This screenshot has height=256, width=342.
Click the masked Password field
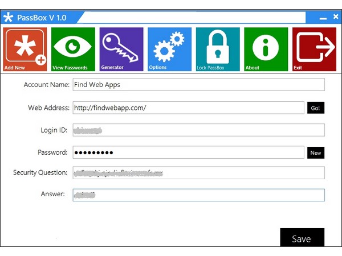click(188, 152)
